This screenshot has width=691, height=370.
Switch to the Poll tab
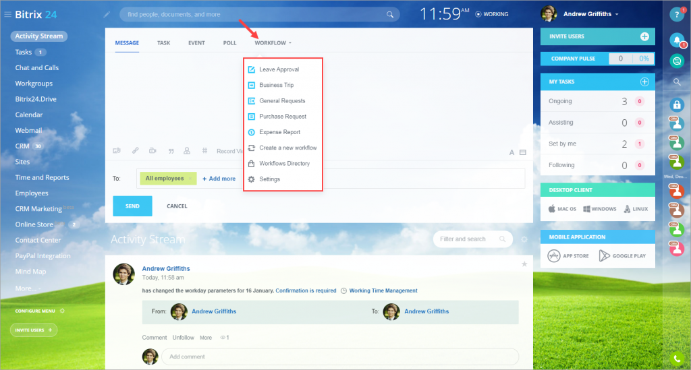(x=229, y=43)
